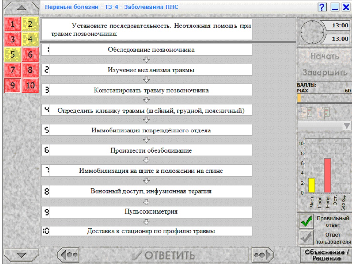352x264 pixels.
Task: Select step 'Изучение механизма травмы'
Action: coord(146,70)
